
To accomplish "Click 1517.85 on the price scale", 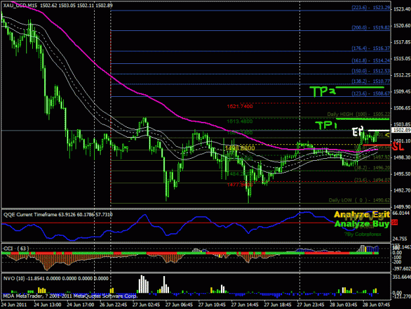I will 402,42.
